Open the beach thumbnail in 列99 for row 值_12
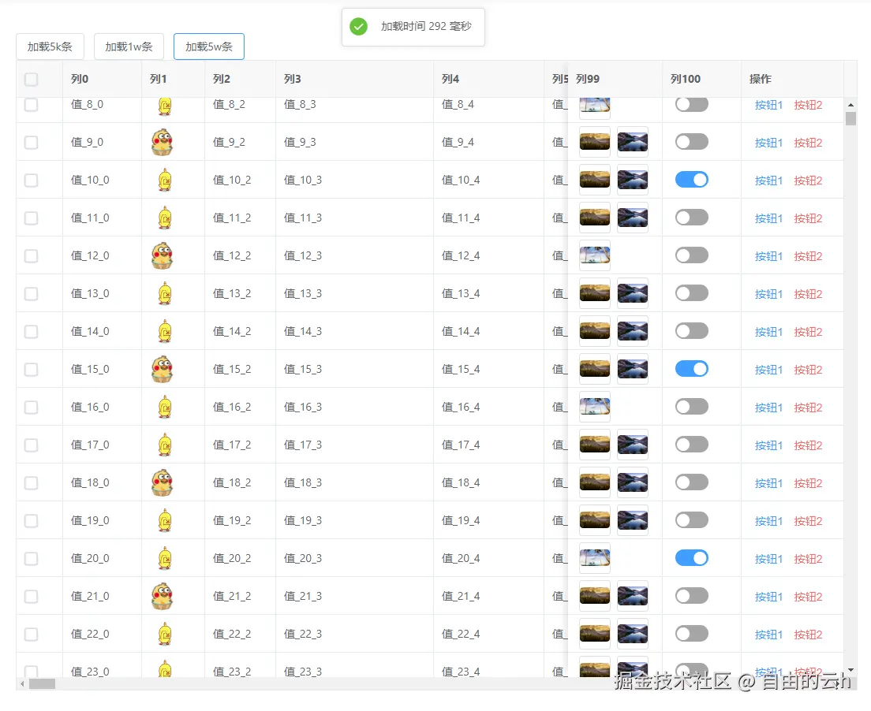This screenshot has height=711, width=871. pyautogui.click(x=594, y=255)
